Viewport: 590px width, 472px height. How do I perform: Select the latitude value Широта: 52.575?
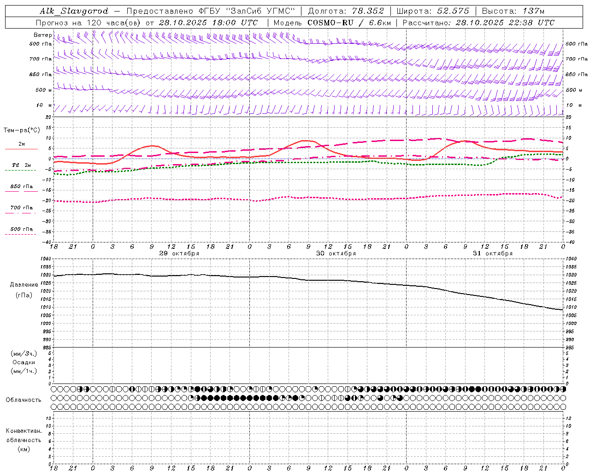pos(433,11)
